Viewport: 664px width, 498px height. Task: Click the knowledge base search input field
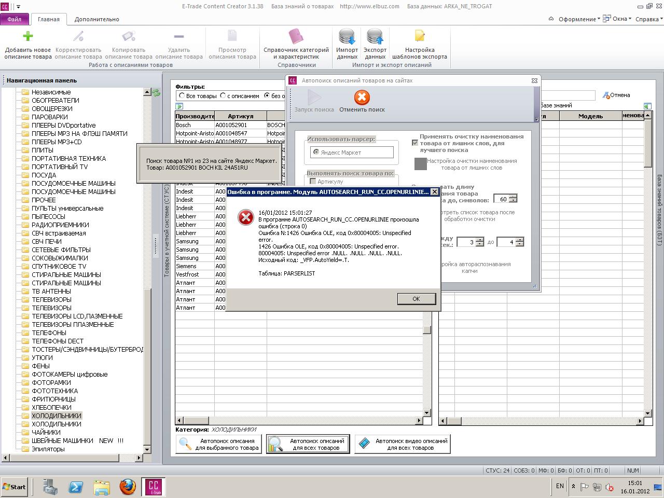(x=568, y=95)
